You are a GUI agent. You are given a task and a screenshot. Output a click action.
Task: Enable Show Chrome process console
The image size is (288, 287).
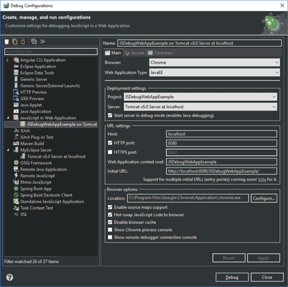pyautogui.click(x=110, y=230)
